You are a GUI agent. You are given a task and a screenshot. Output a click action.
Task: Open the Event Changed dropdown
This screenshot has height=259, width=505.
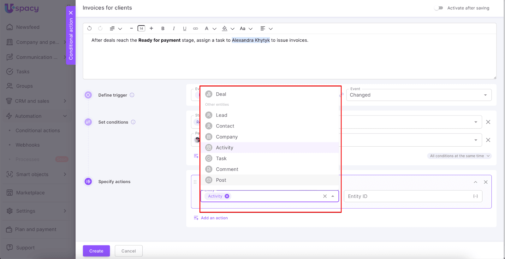tap(419, 95)
